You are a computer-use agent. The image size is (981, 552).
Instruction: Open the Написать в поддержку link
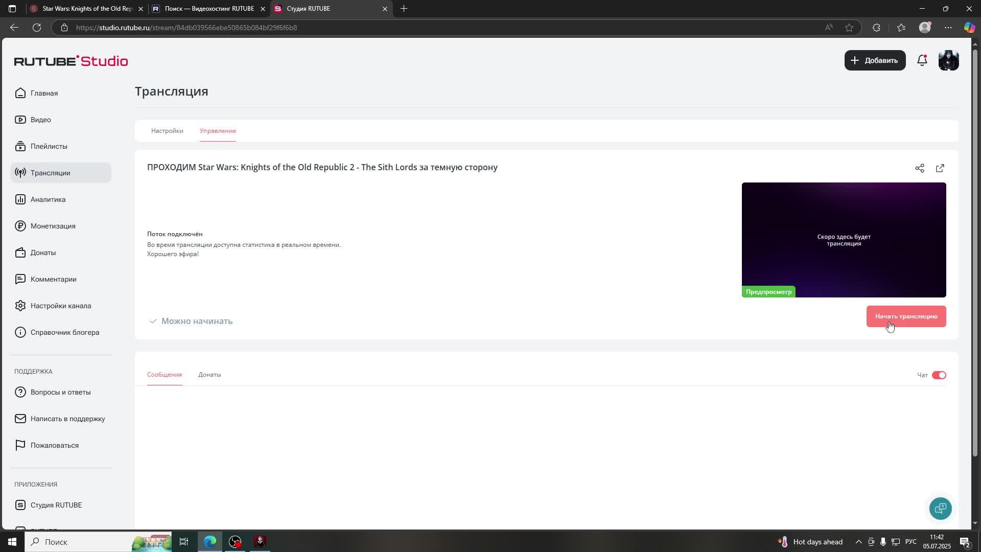point(67,419)
